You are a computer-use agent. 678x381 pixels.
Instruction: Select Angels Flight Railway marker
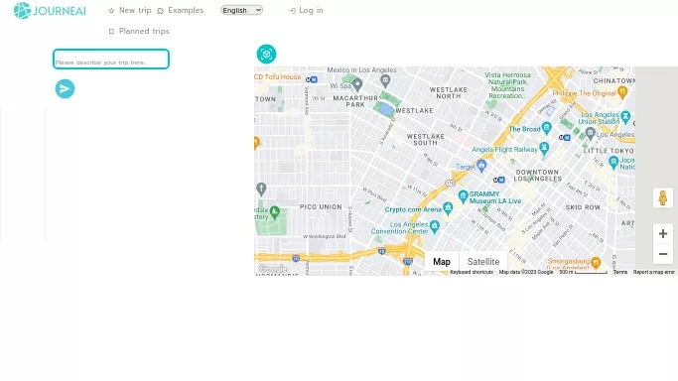(x=544, y=149)
